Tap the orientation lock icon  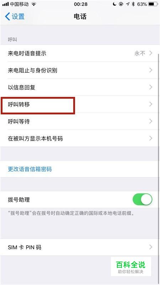click(x=121, y=4)
